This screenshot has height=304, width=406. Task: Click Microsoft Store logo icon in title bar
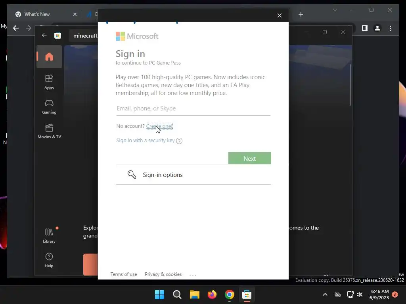[58, 35]
